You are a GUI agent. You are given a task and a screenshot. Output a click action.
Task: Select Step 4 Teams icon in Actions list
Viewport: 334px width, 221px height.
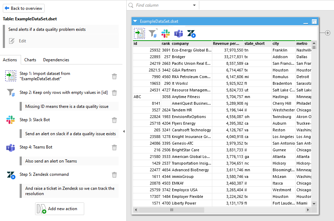coord(11,147)
